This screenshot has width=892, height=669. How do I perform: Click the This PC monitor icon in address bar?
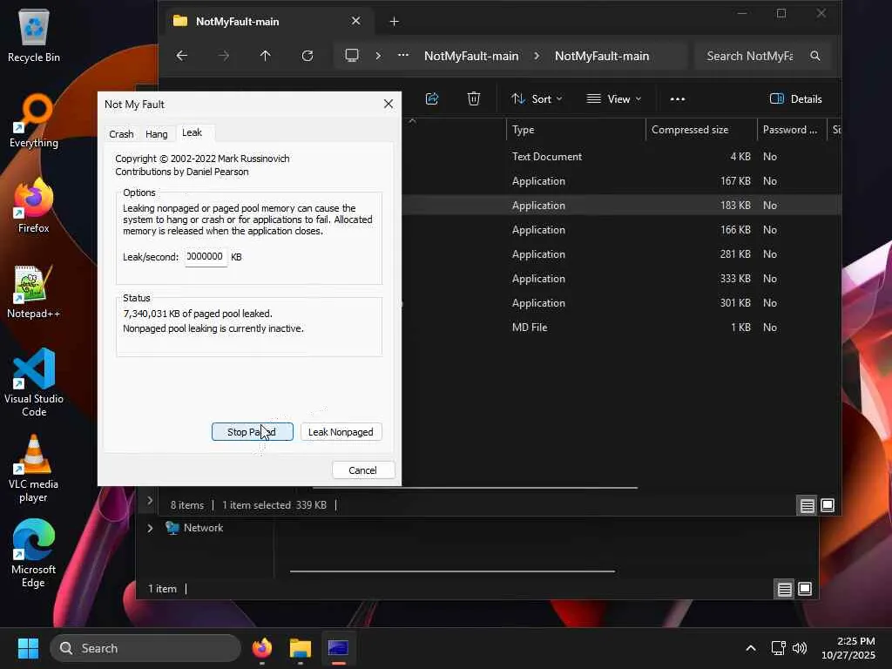[x=352, y=55]
